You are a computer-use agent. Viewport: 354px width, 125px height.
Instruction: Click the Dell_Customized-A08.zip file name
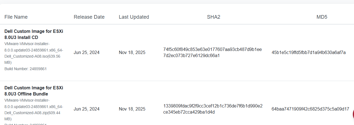[x=34, y=110]
